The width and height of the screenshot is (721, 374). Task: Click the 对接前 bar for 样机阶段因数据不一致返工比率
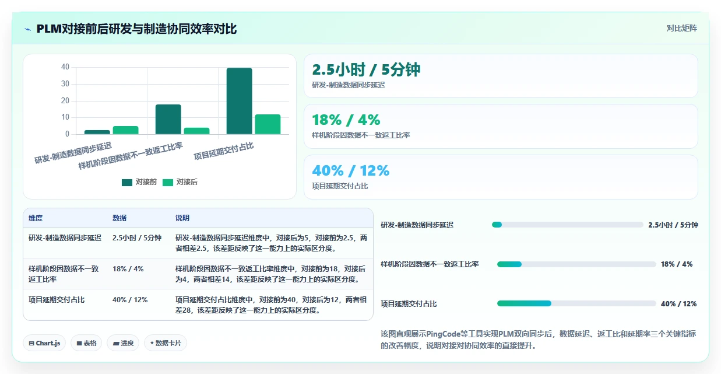pos(168,119)
